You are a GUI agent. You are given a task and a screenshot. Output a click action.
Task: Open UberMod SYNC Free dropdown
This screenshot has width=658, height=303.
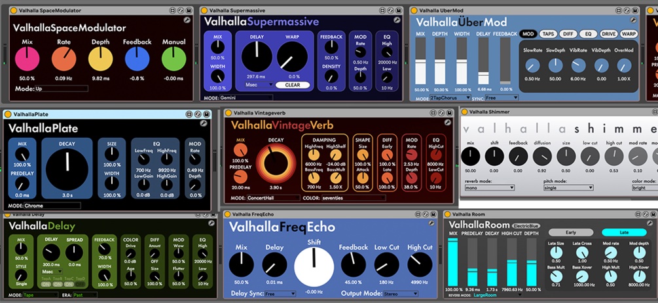coord(502,97)
